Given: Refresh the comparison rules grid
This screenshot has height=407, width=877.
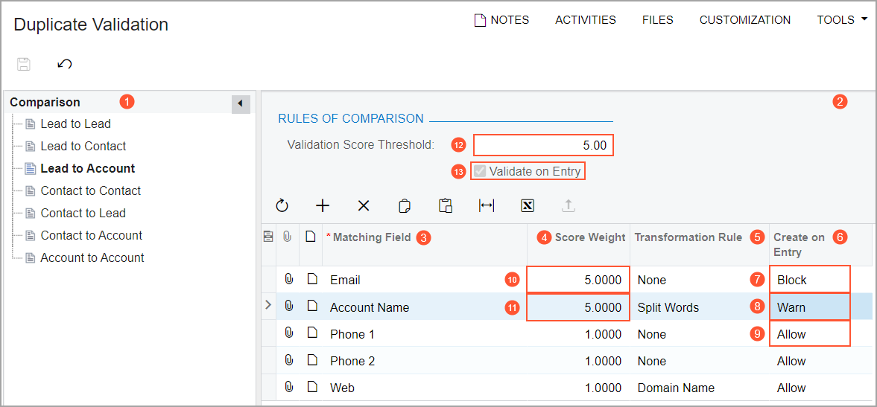Looking at the screenshot, I should 282,205.
